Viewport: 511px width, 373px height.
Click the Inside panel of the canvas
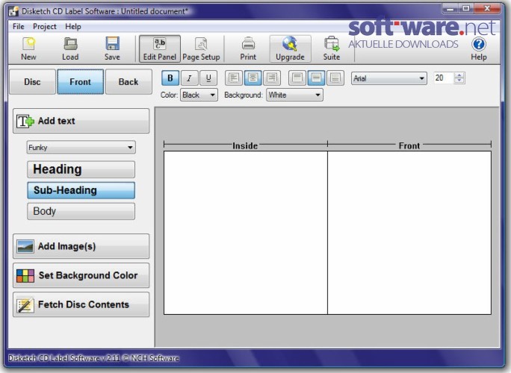coord(245,233)
